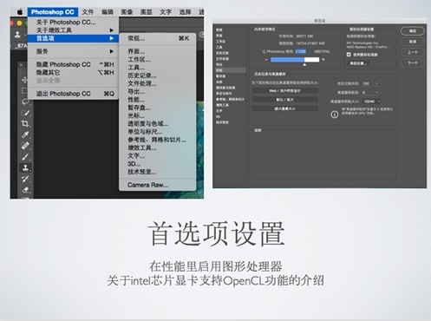Select the Eraser tool
The width and height of the screenshot is (431, 321).
pos(25,190)
